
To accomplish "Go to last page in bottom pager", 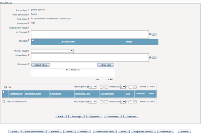I will tap(135, 102).
